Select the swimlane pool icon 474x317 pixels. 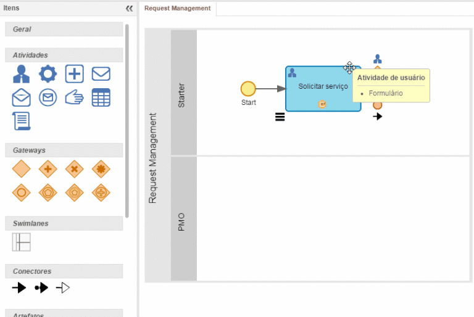[22, 242]
